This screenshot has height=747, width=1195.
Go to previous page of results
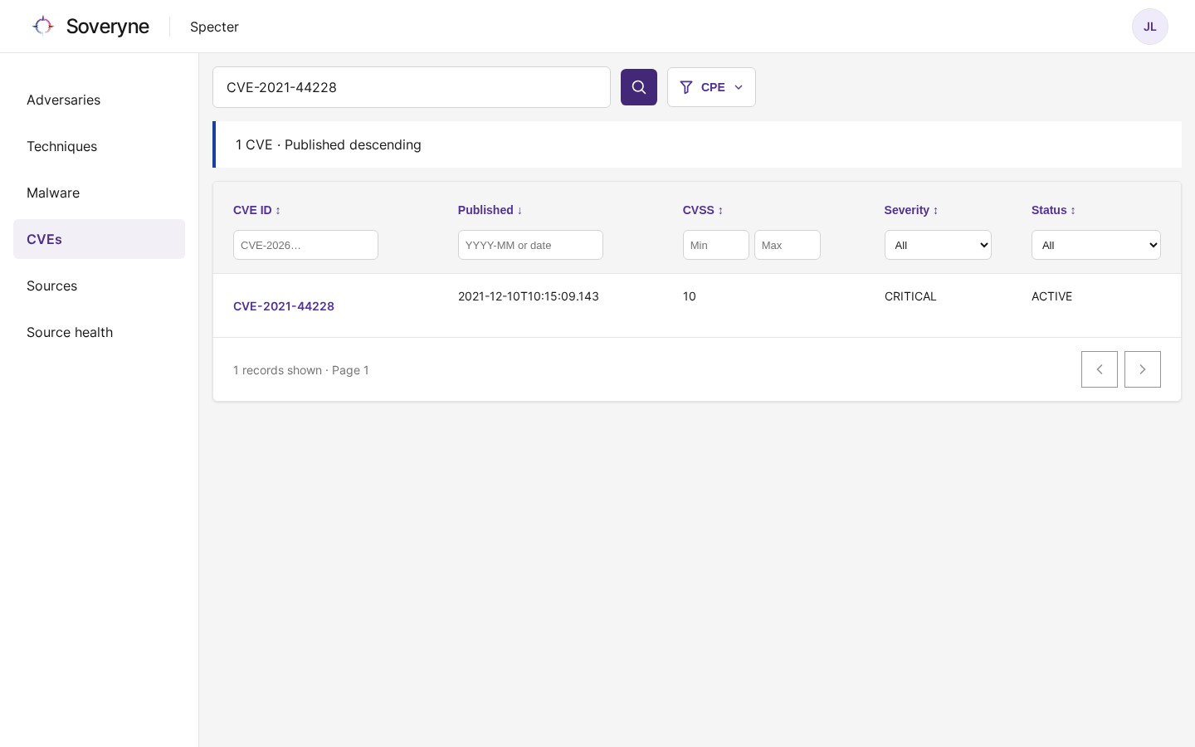1100,369
